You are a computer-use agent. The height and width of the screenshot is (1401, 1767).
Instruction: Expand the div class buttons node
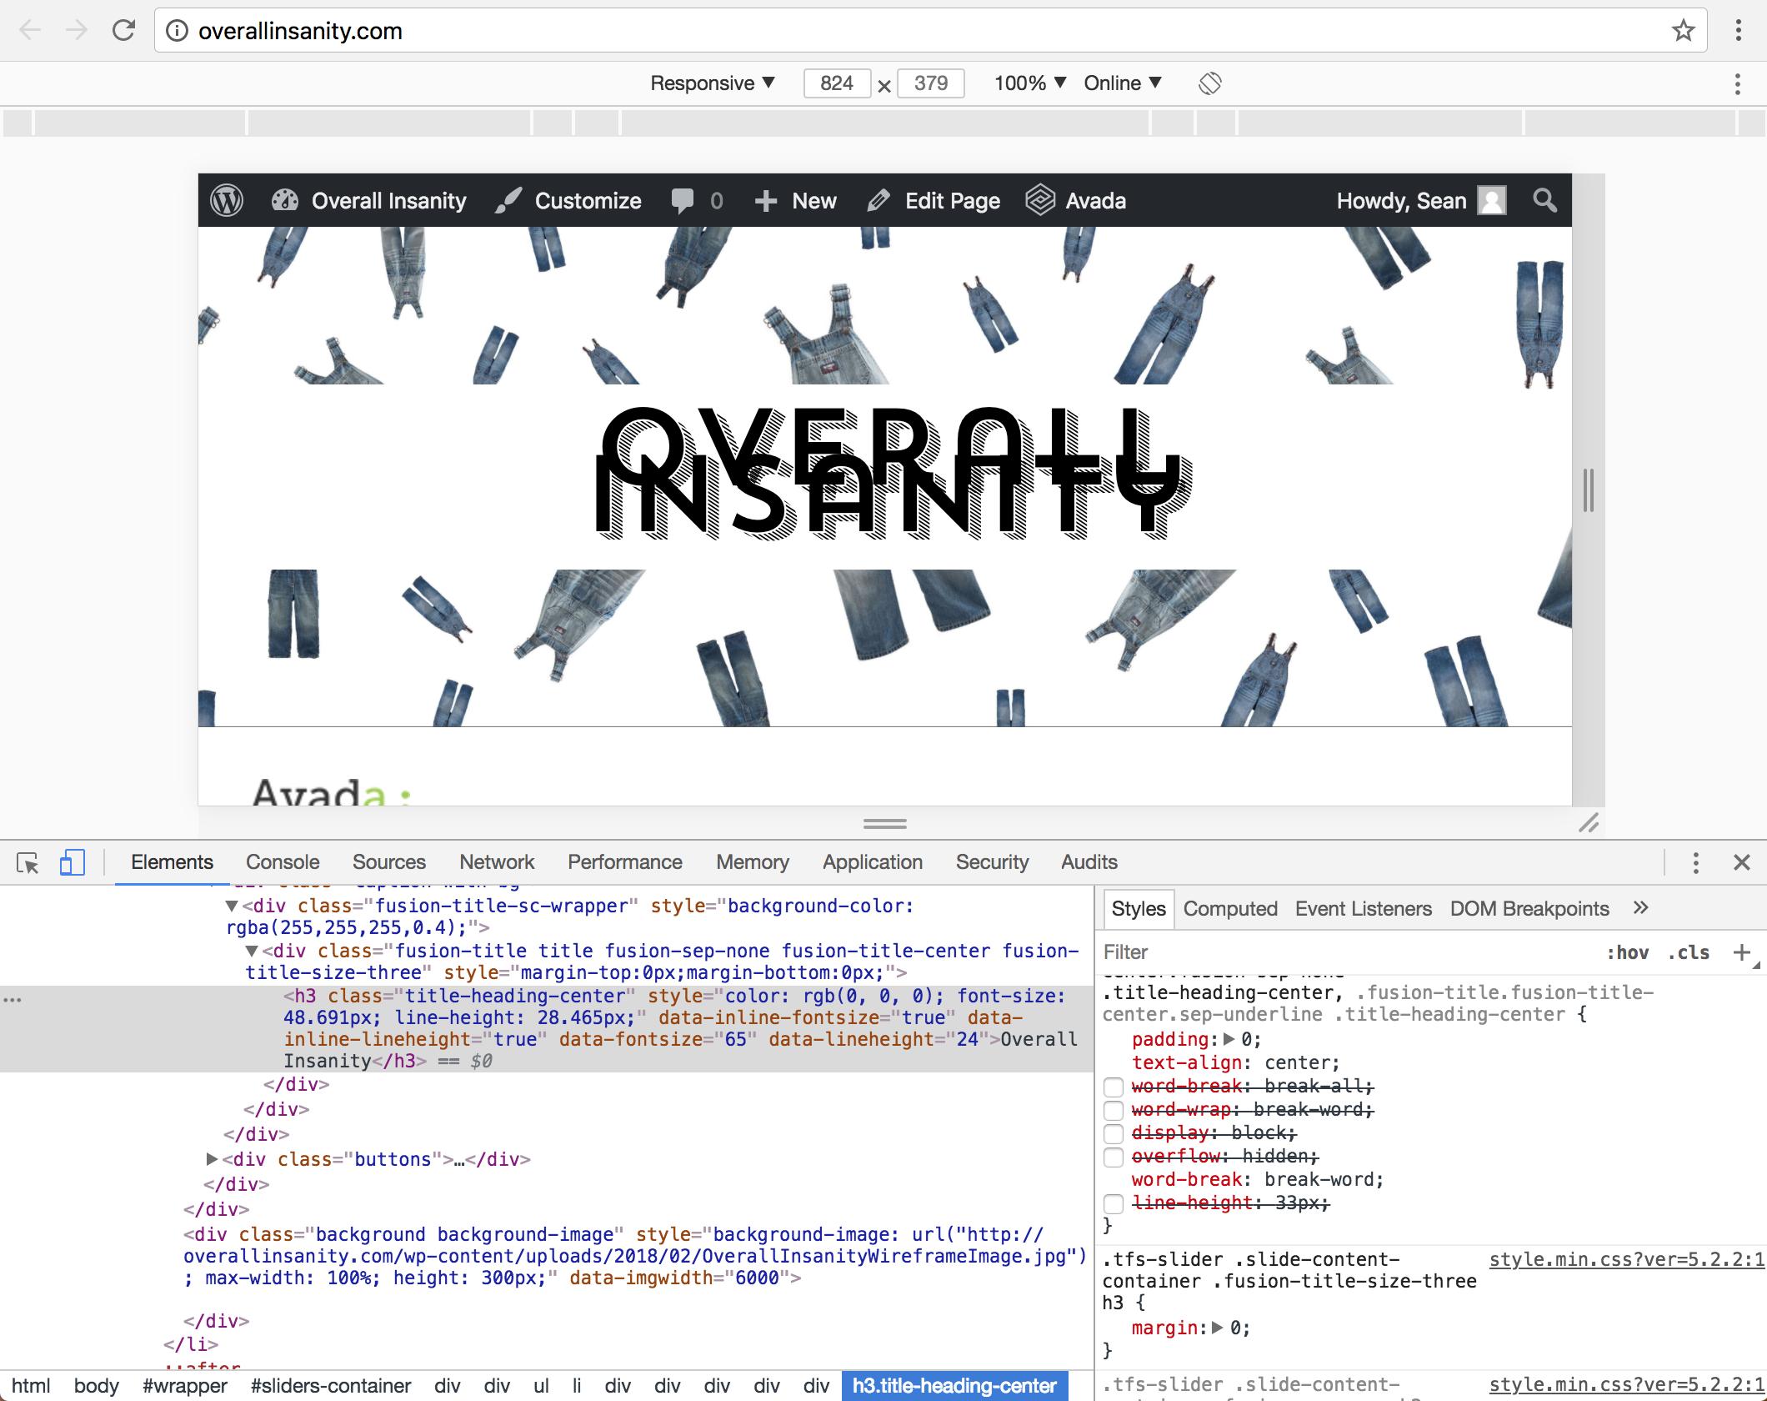(212, 1159)
